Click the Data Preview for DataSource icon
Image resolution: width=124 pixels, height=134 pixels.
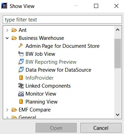pyautogui.click(x=21, y=70)
